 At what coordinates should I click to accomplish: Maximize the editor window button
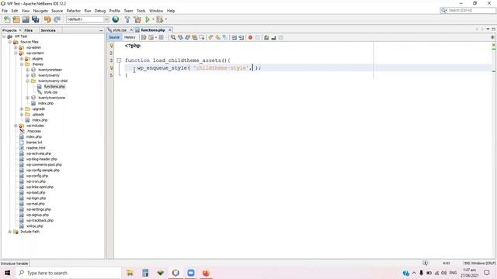pyautogui.click(x=493, y=29)
